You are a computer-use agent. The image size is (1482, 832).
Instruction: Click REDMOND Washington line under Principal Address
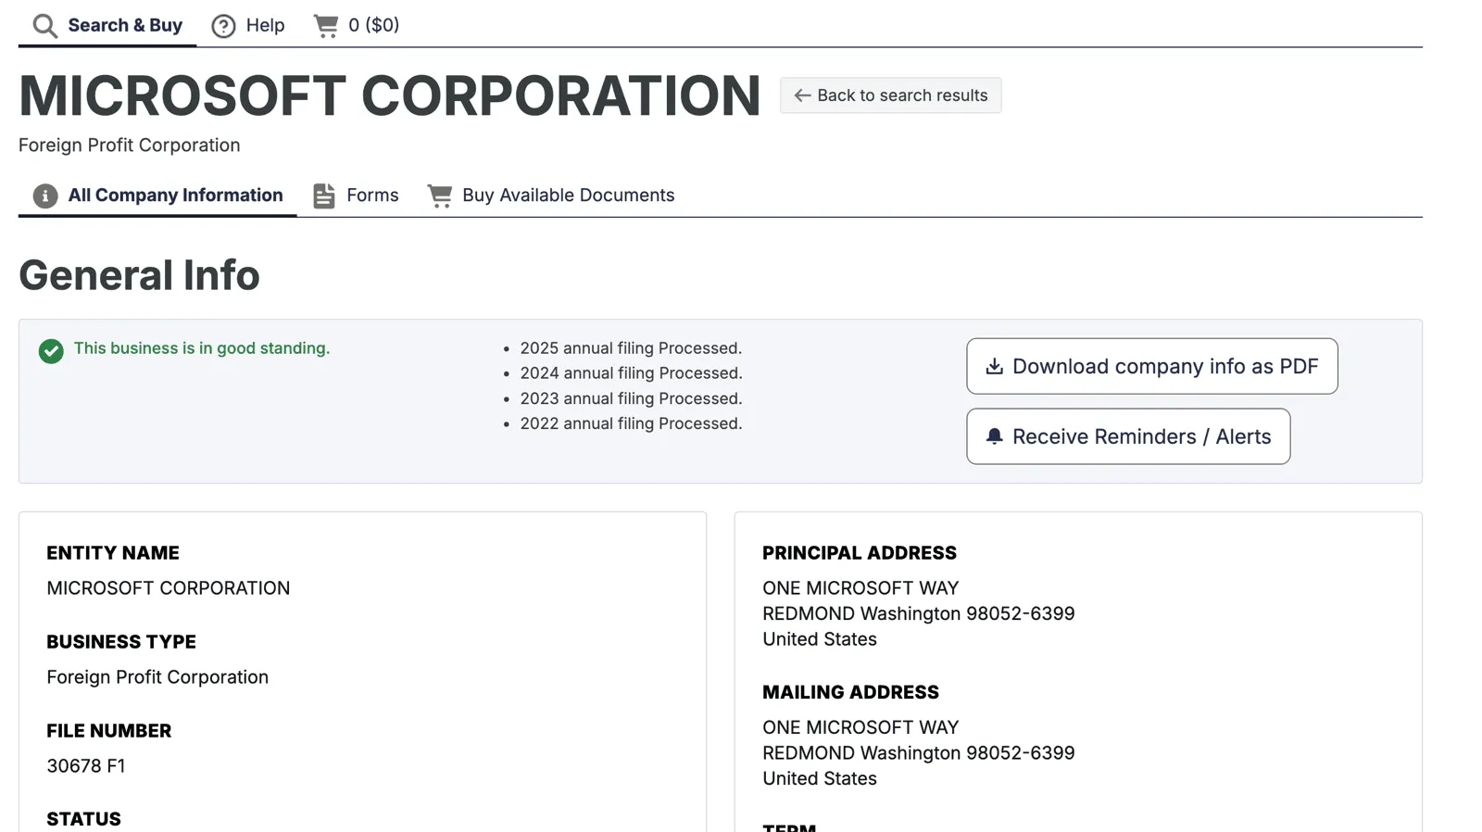(919, 613)
